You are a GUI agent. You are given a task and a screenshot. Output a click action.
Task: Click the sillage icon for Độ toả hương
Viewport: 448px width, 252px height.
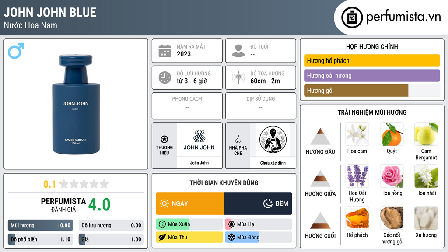238,77
